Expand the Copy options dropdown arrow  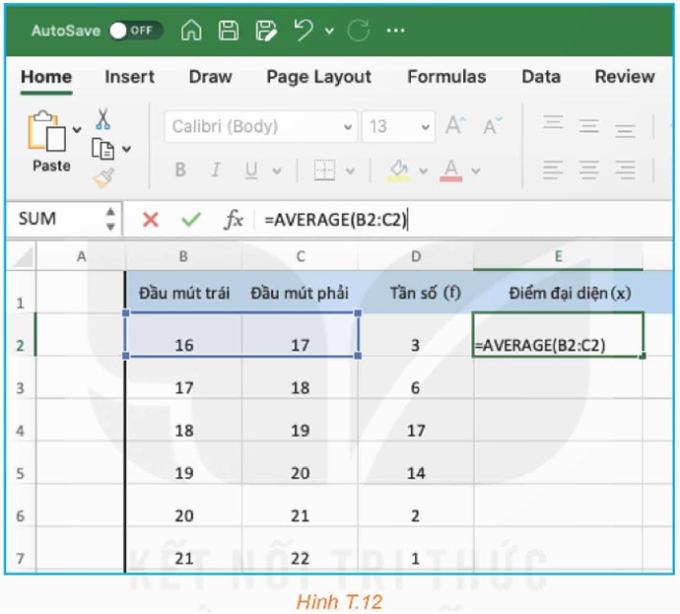[126, 149]
